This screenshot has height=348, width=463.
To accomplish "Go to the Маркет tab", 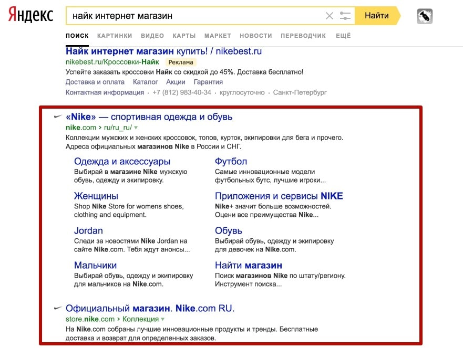I will 218,36.
